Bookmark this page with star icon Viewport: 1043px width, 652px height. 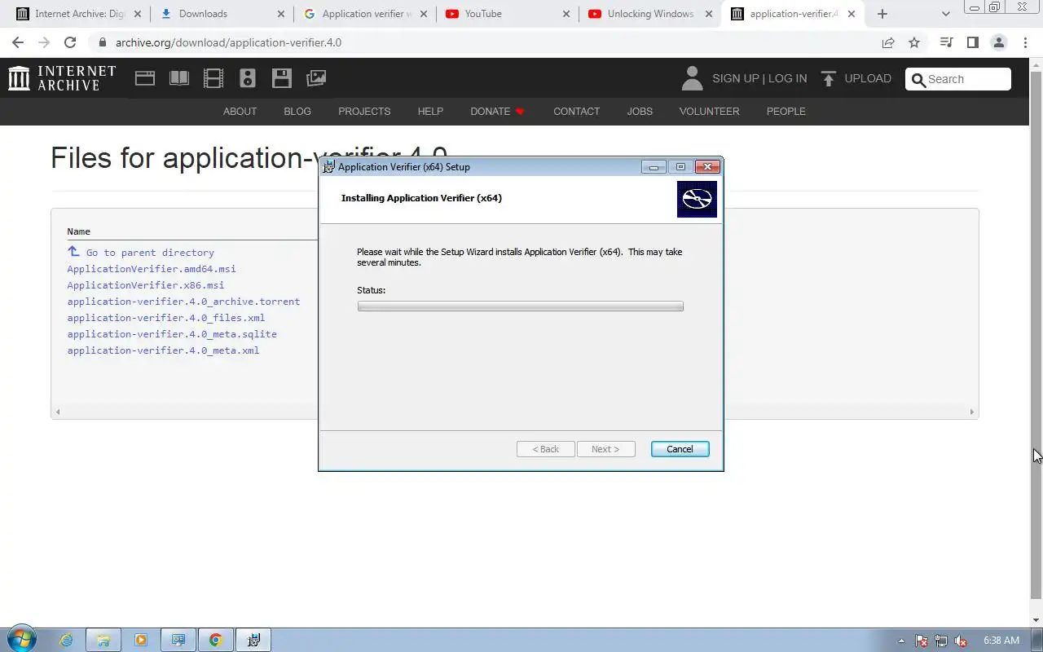click(x=914, y=42)
